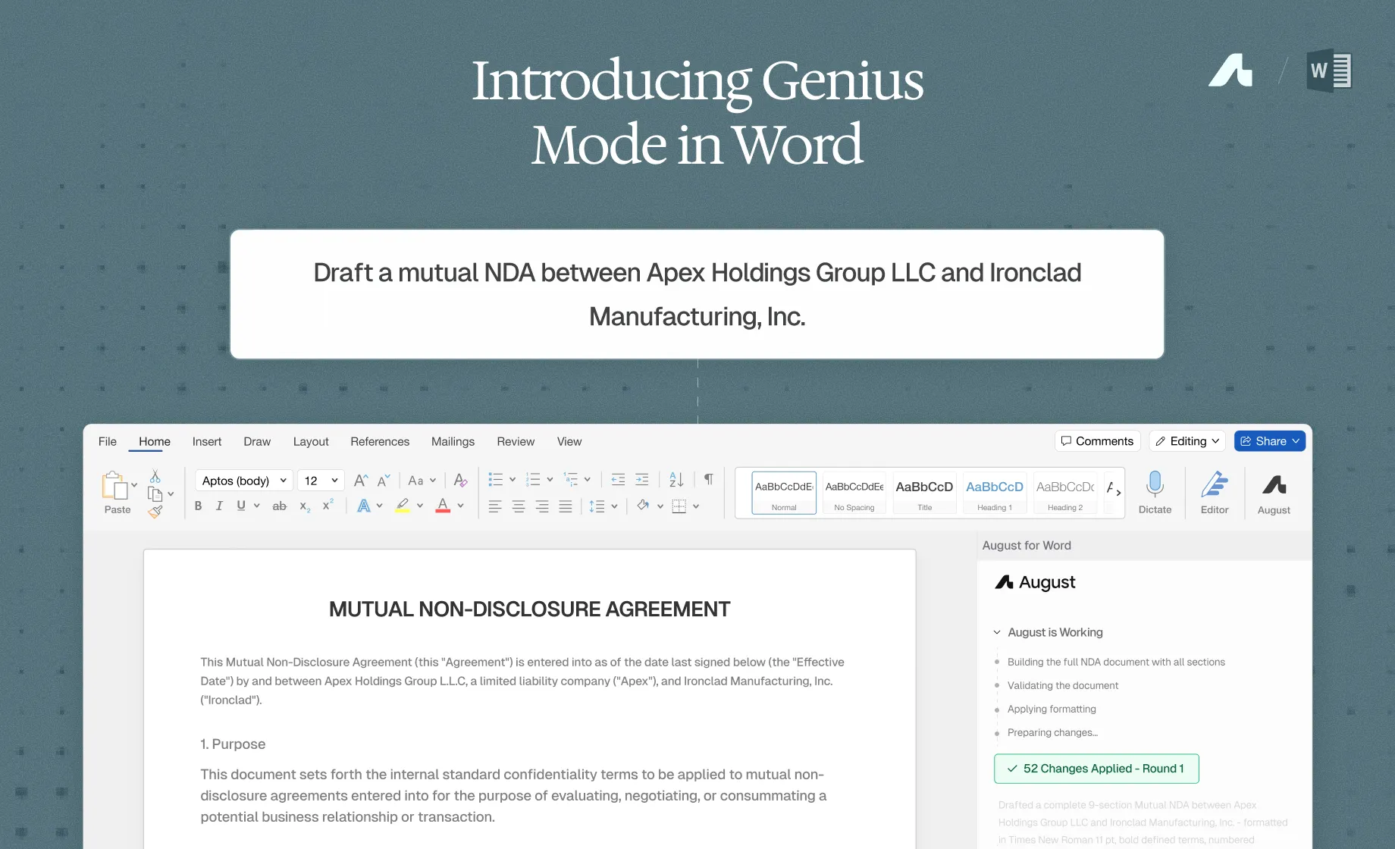This screenshot has width=1395, height=849.
Task: Switch to the View tab
Action: click(x=569, y=441)
